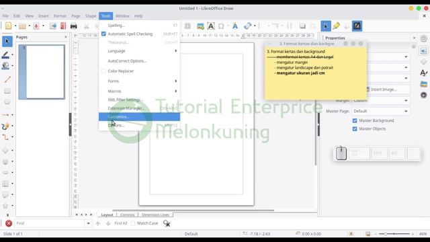The height and width of the screenshot is (242, 430).
Task: Click the Shadow icon in toolbar
Action: tap(302, 26)
